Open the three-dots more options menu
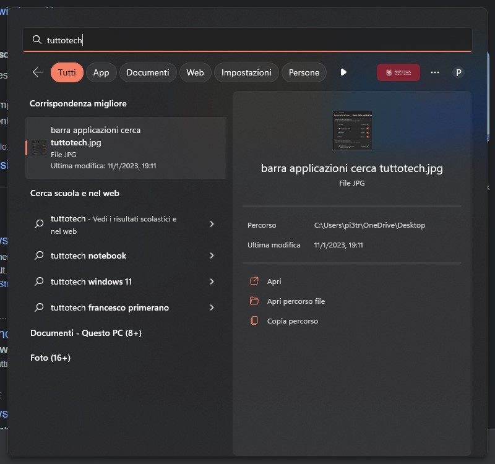 coord(435,72)
